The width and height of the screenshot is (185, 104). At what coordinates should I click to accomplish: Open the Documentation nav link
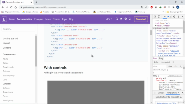pyautogui.click(x=25, y=19)
